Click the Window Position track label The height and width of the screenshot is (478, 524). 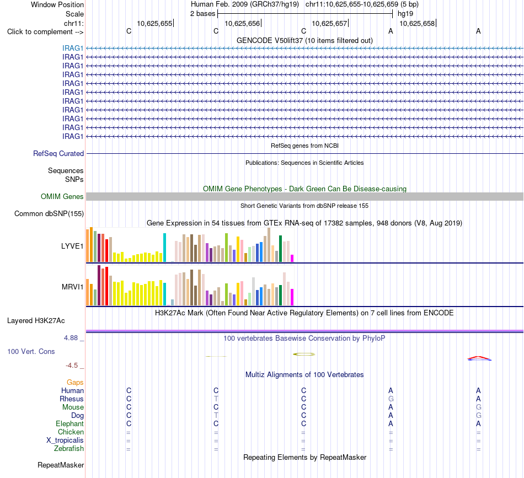coord(57,4)
